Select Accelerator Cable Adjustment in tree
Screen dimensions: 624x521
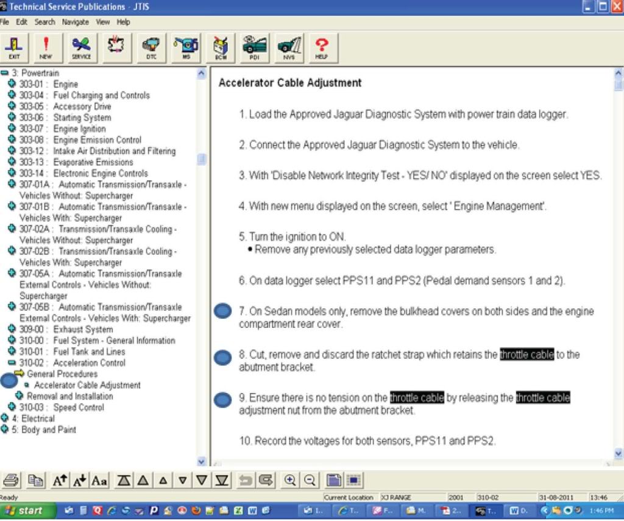click(x=87, y=385)
